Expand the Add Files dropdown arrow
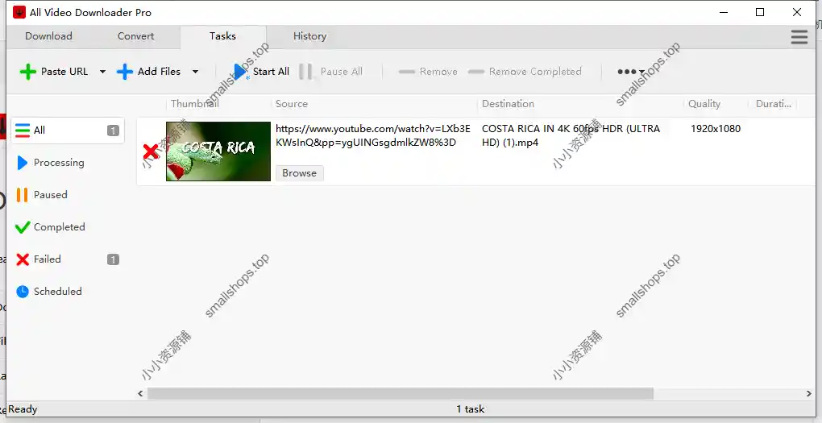The width and height of the screenshot is (822, 423). [196, 71]
